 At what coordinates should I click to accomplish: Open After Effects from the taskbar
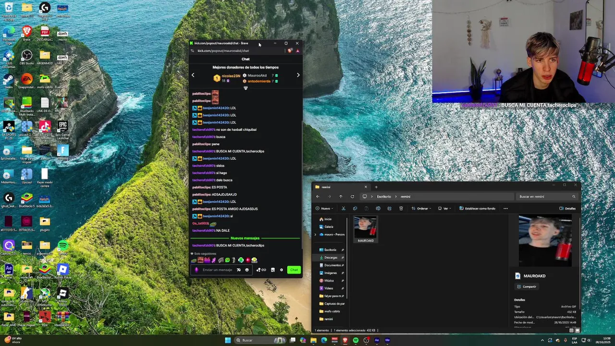click(x=377, y=340)
